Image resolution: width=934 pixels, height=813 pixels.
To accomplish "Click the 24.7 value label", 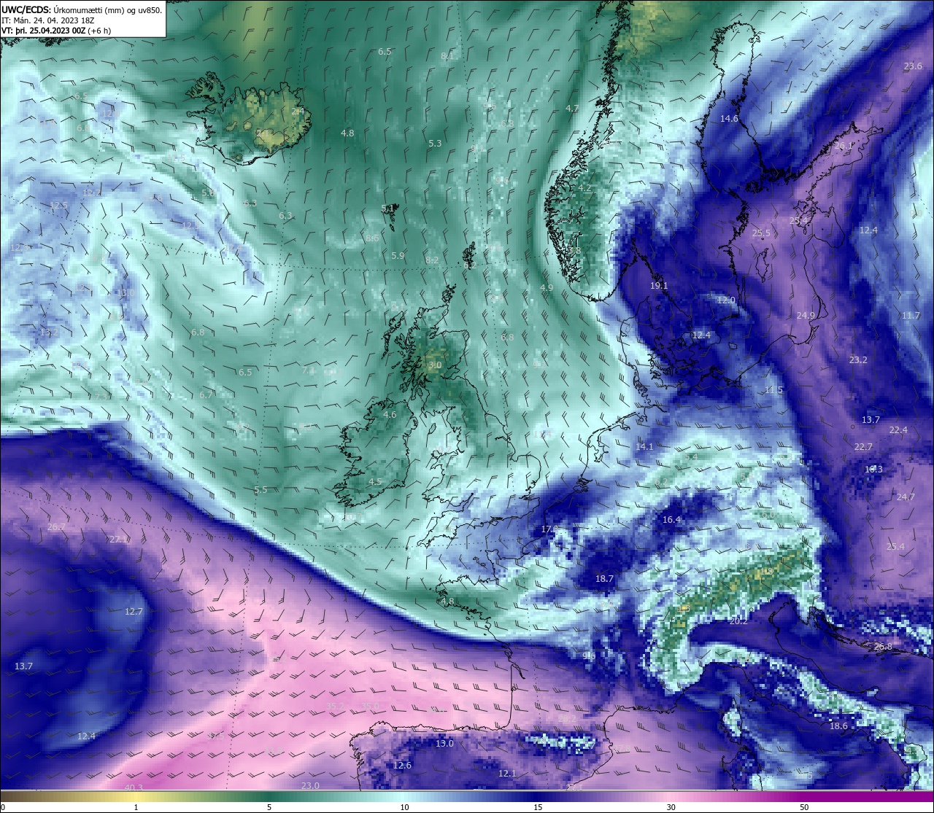I will [x=905, y=497].
